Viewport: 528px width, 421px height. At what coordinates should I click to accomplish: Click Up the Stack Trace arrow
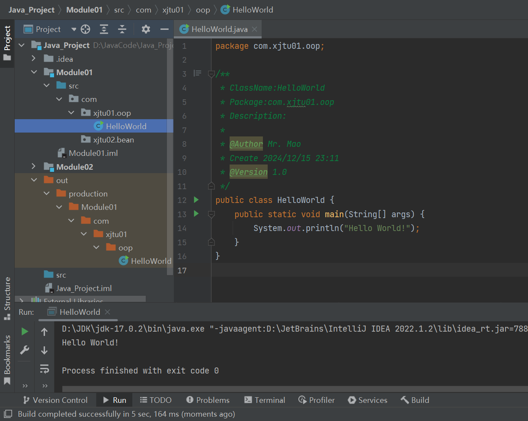44,332
